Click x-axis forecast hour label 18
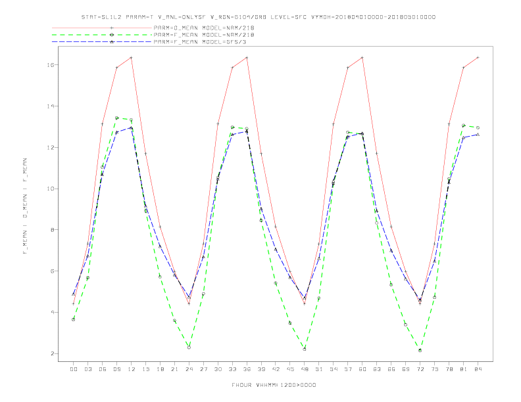521x402 pixels. pos(160,369)
